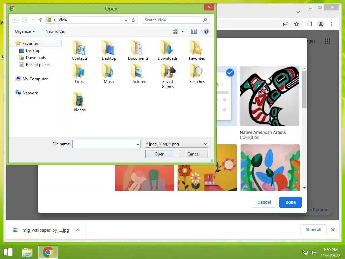
Task: Open the Favorites folder in file list
Action: [x=197, y=51]
